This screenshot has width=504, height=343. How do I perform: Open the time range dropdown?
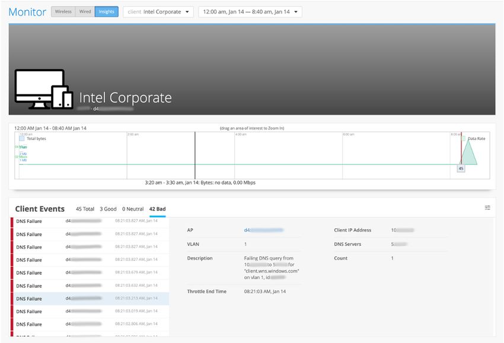250,12
